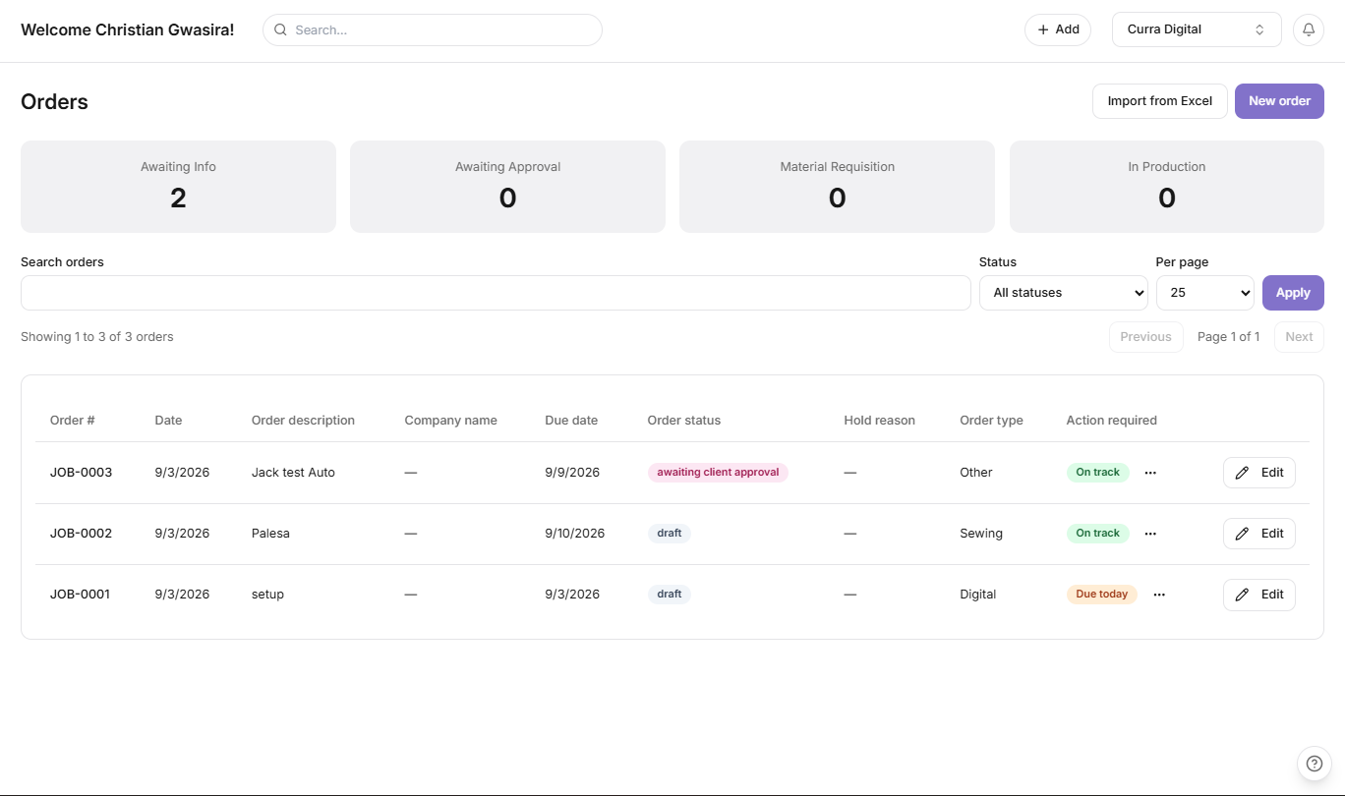
Task: Select the Material Requisition card
Action: coord(837,187)
